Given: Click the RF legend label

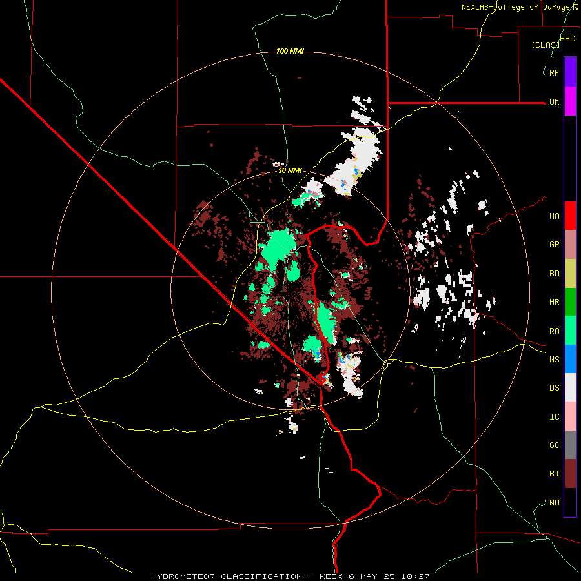Looking at the screenshot, I should pyautogui.click(x=554, y=72).
